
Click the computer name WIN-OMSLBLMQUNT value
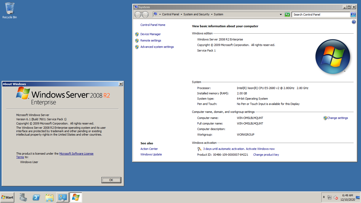(x=250, y=118)
